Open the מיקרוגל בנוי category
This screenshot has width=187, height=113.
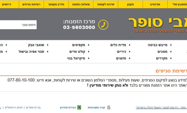tap(76, 58)
